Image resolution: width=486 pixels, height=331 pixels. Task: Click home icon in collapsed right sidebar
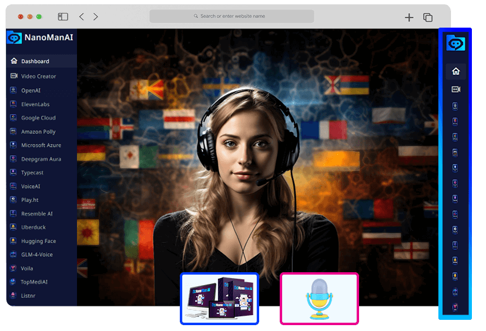[455, 72]
